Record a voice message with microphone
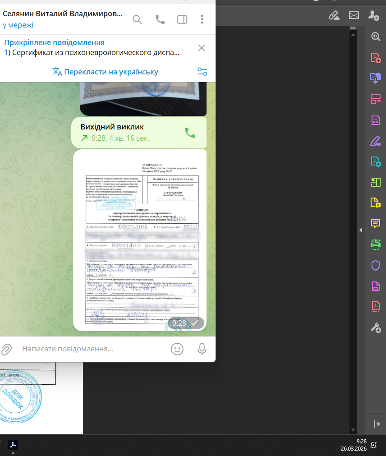Image resolution: width=386 pixels, height=456 pixels. tap(202, 349)
